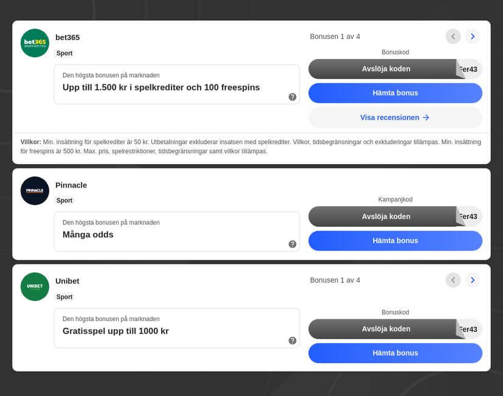Click the Sport tag under Pinnacle
This screenshot has width=503, height=396.
pyautogui.click(x=64, y=201)
